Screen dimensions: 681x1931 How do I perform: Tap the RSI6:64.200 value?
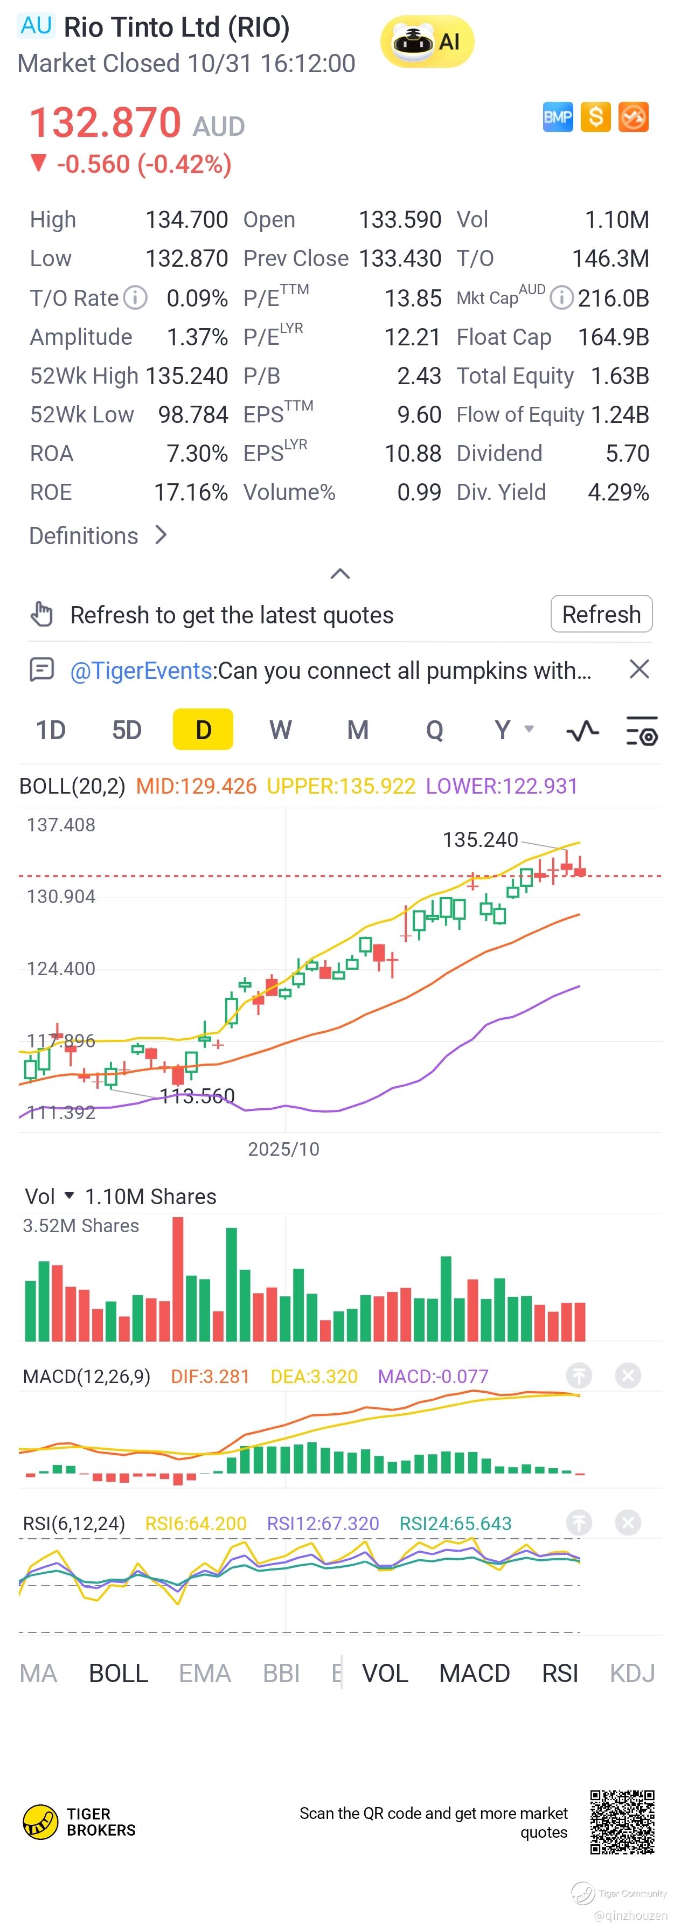196,1523
